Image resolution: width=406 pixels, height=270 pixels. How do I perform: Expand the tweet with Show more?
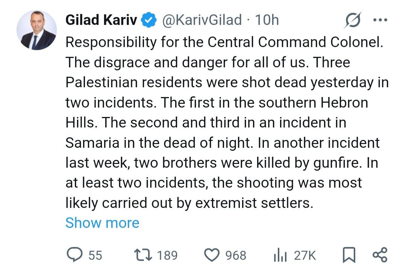pos(102,223)
